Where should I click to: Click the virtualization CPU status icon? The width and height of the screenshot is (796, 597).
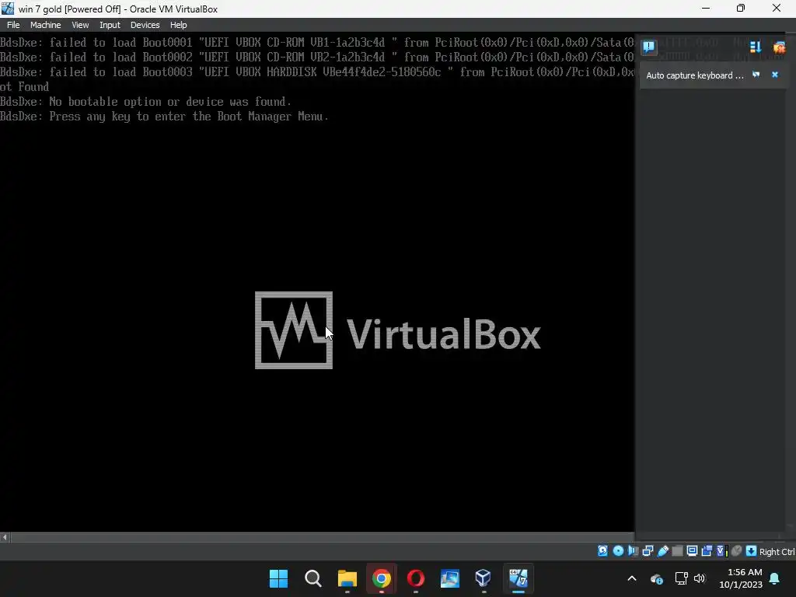pos(722,551)
